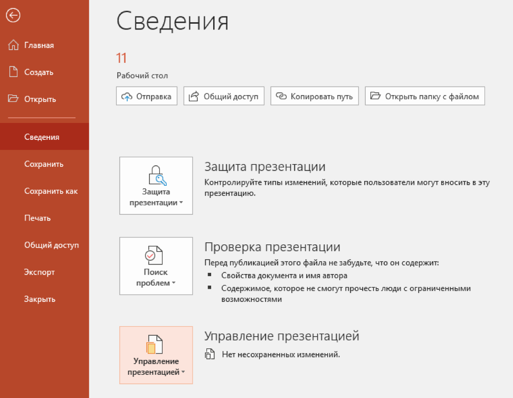
Task: Click the share arrow icon on Общий доступ button
Action: (194, 96)
